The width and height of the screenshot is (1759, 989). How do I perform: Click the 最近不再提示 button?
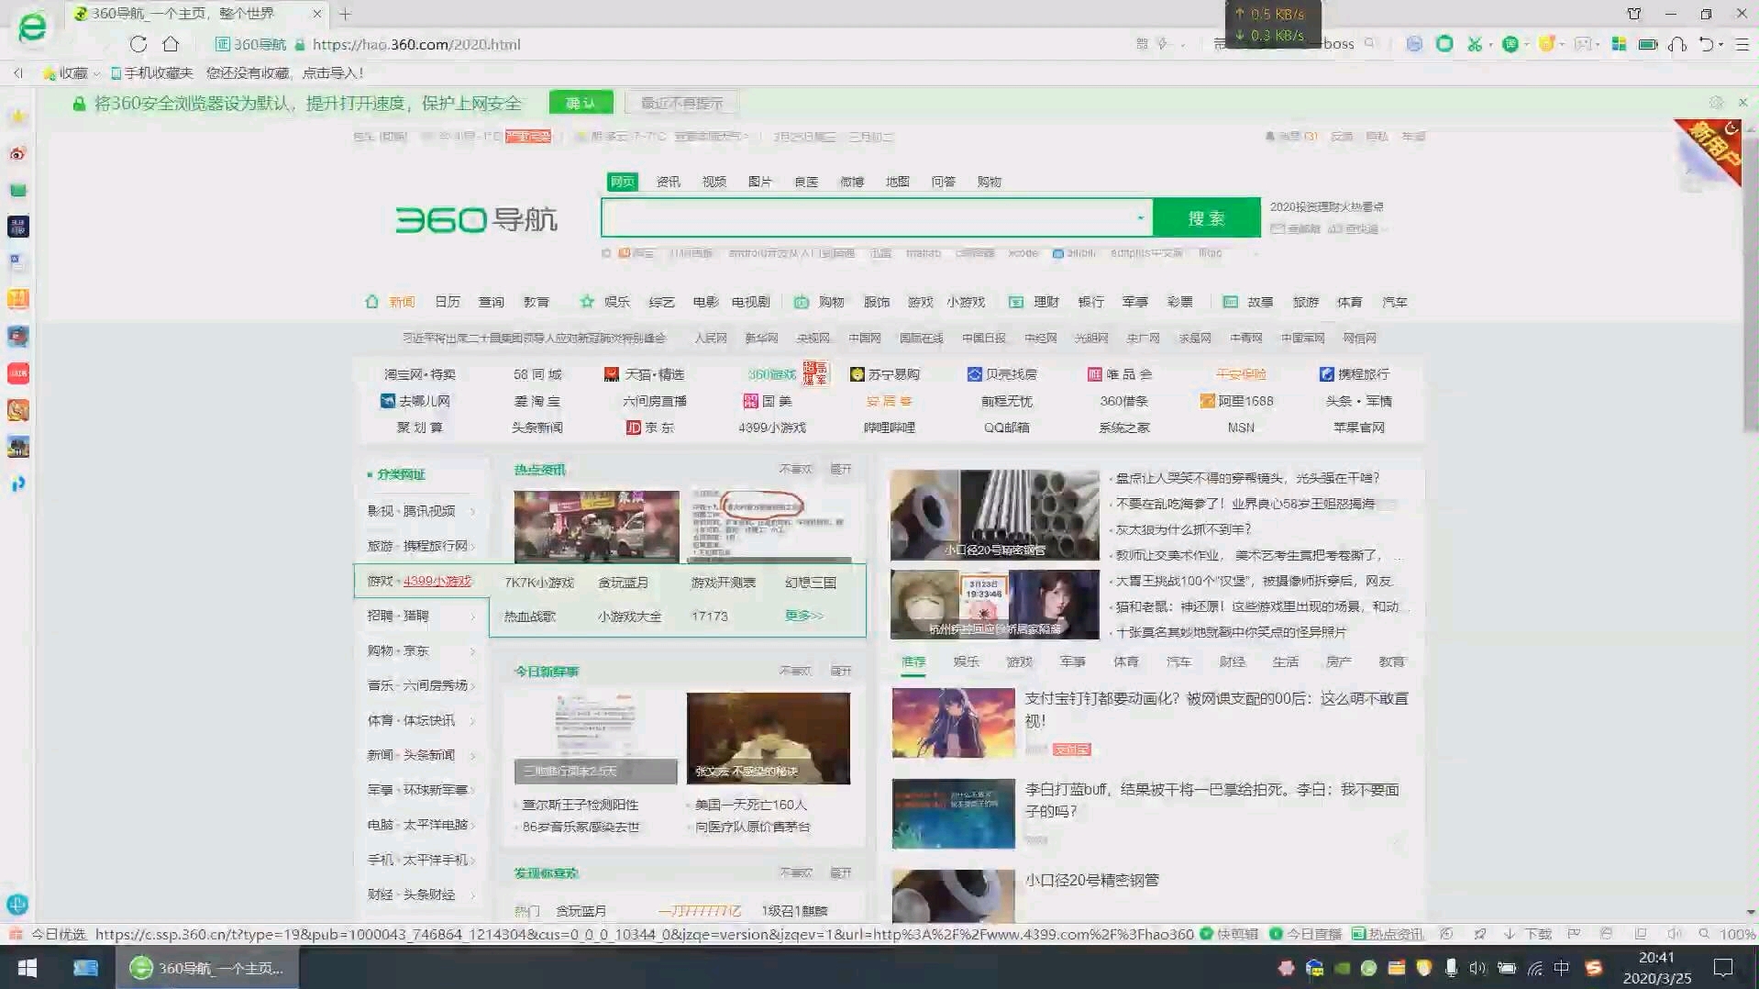(682, 103)
